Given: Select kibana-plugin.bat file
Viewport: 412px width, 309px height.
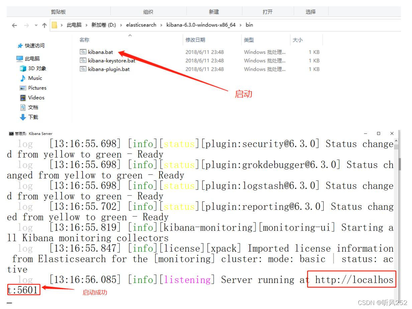Looking at the screenshot, I should coord(109,69).
